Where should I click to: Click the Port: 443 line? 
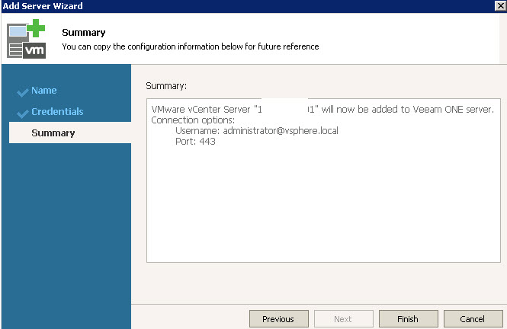tap(195, 142)
